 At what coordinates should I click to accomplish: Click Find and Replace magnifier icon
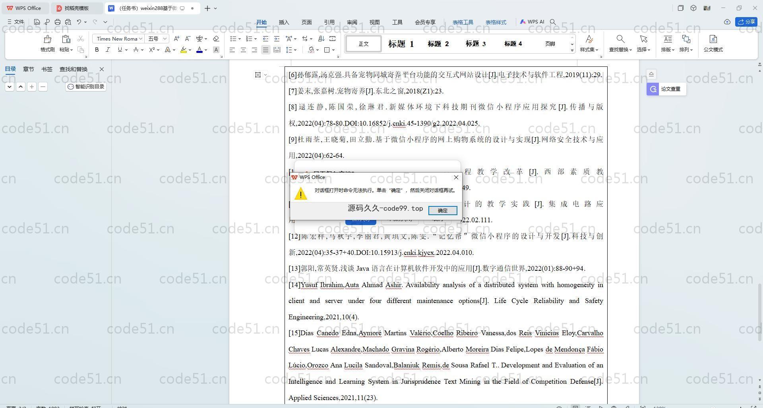620,39
